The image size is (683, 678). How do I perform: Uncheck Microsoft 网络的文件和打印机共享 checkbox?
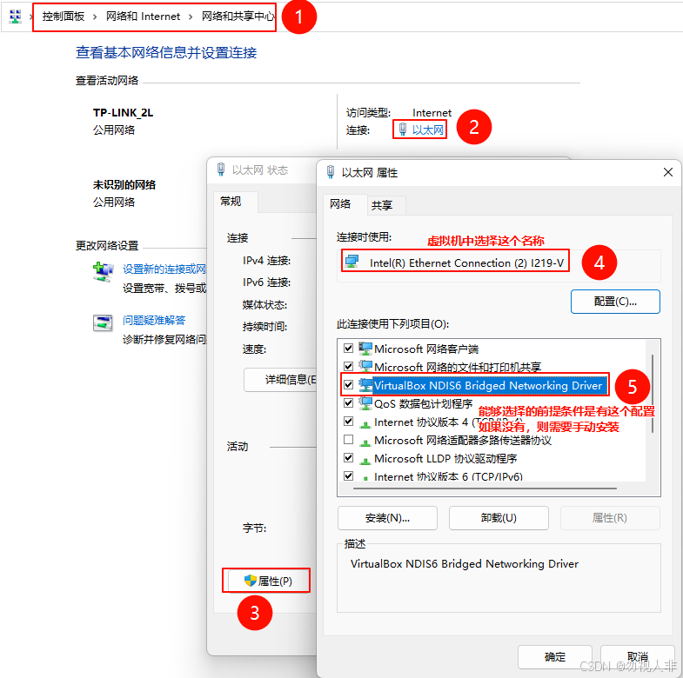tap(348, 366)
